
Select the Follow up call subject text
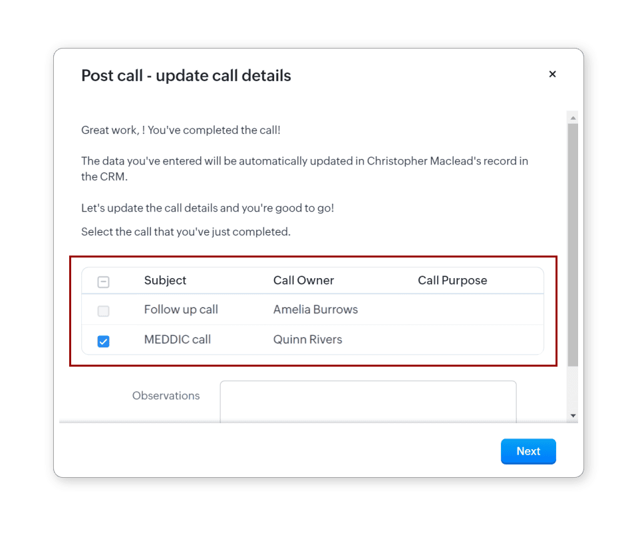coord(181,309)
